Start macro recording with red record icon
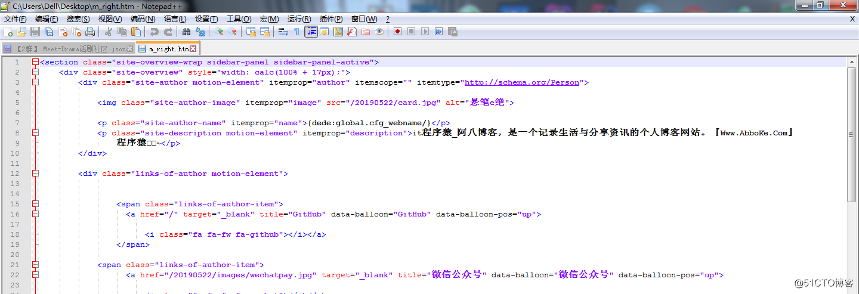859x294 pixels. pyautogui.click(x=397, y=32)
